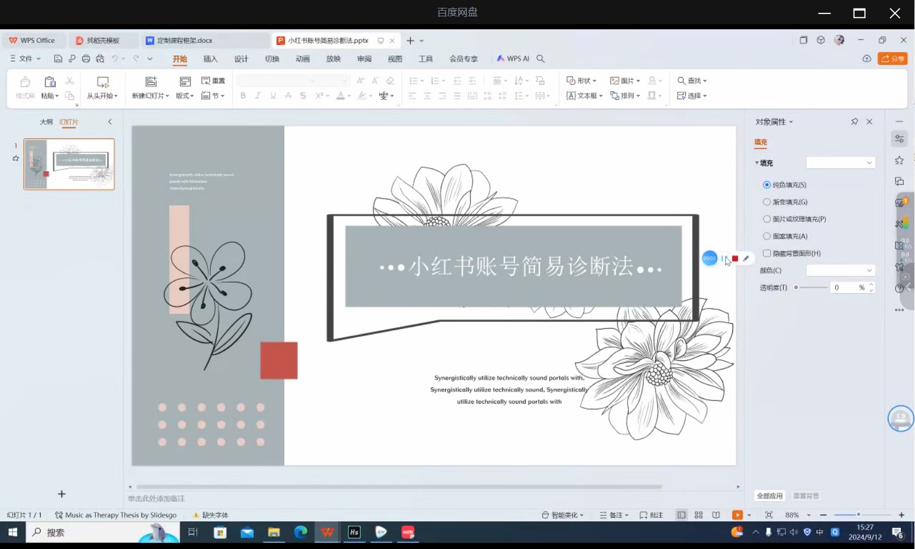This screenshot has height=549, width=915.
Task: Enable the 隐藏背景图形 checkbox
Action: click(767, 253)
